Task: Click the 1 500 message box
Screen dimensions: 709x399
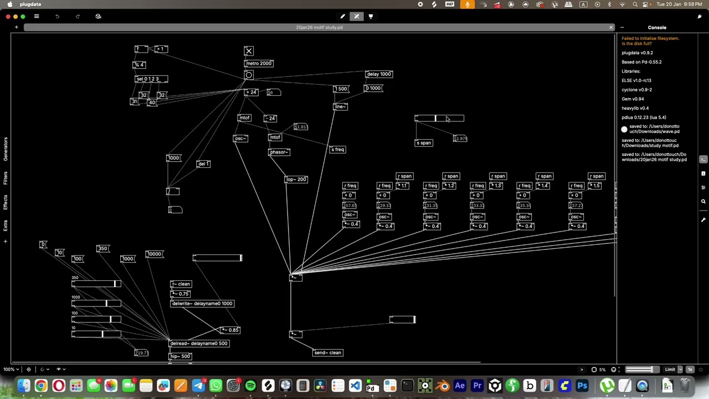Action: click(x=341, y=89)
